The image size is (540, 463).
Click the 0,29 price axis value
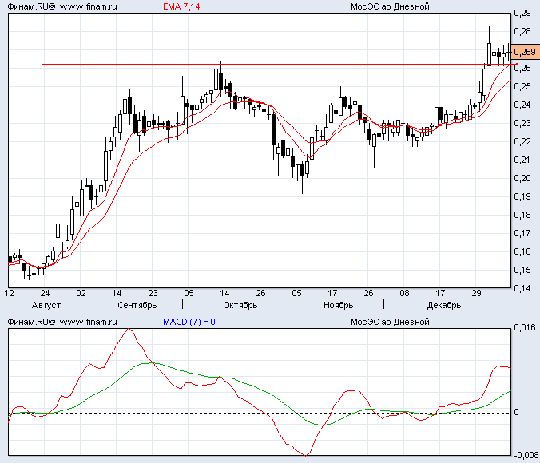tap(522, 13)
